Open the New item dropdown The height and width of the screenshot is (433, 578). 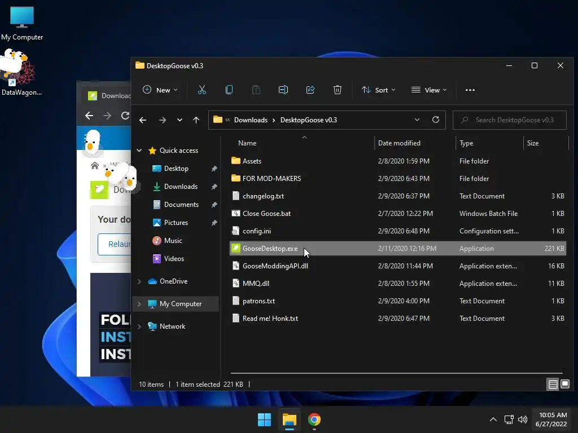(x=160, y=90)
